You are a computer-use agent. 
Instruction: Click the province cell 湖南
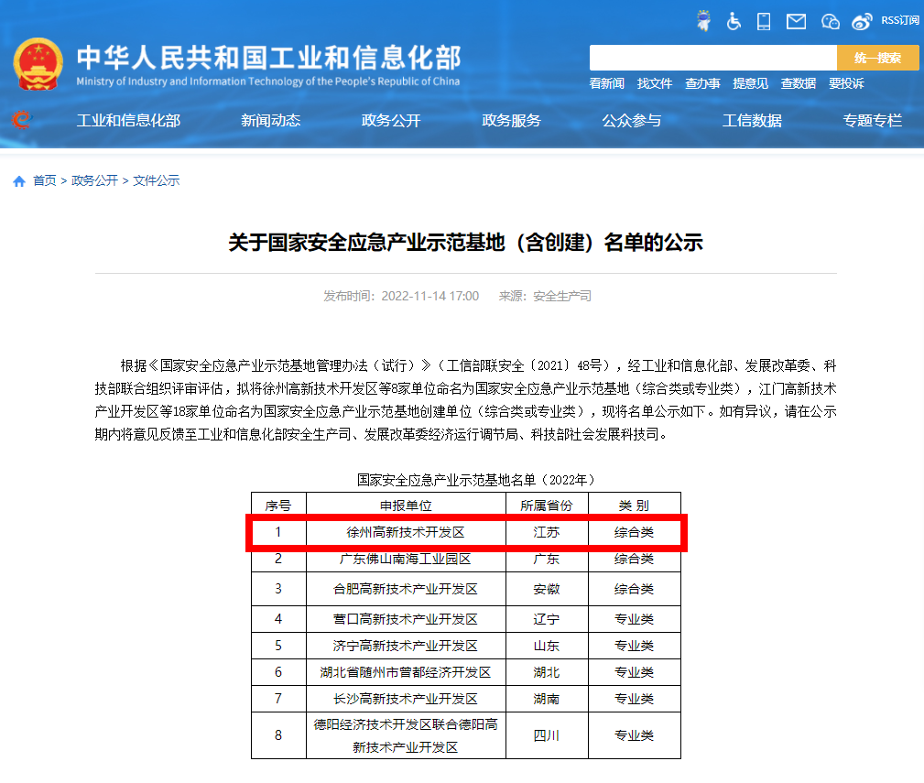point(547,699)
